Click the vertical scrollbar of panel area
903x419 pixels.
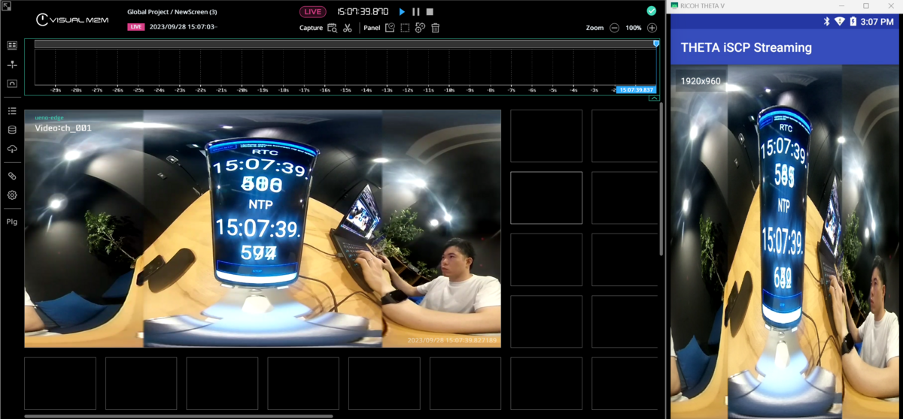661,180
